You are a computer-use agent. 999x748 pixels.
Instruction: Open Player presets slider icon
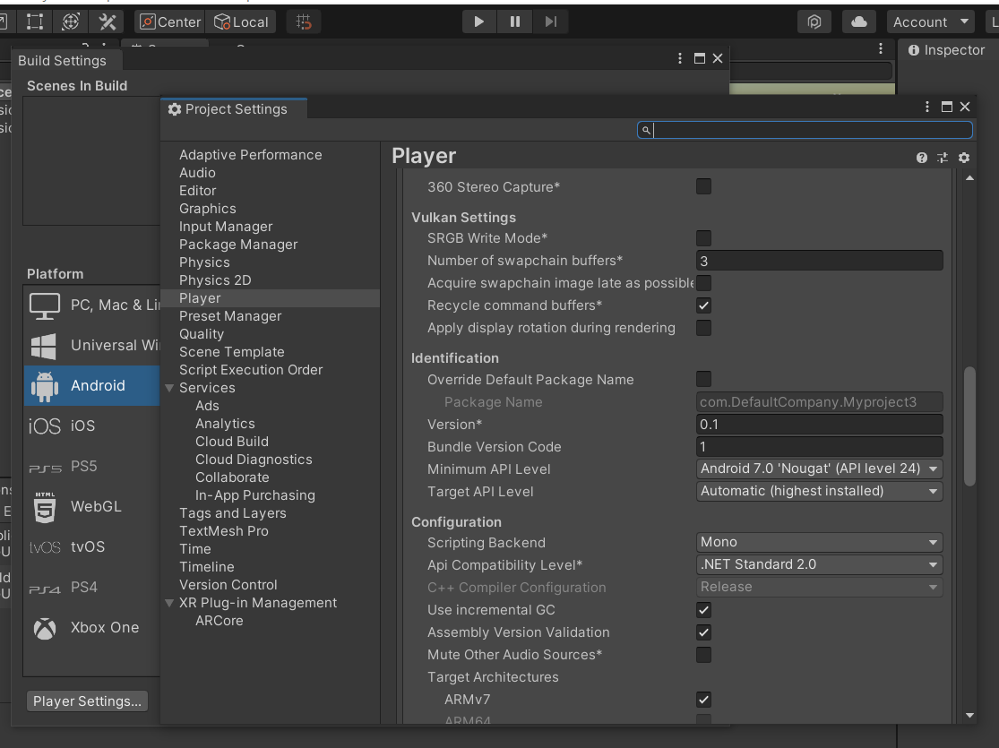pos(943,158)
